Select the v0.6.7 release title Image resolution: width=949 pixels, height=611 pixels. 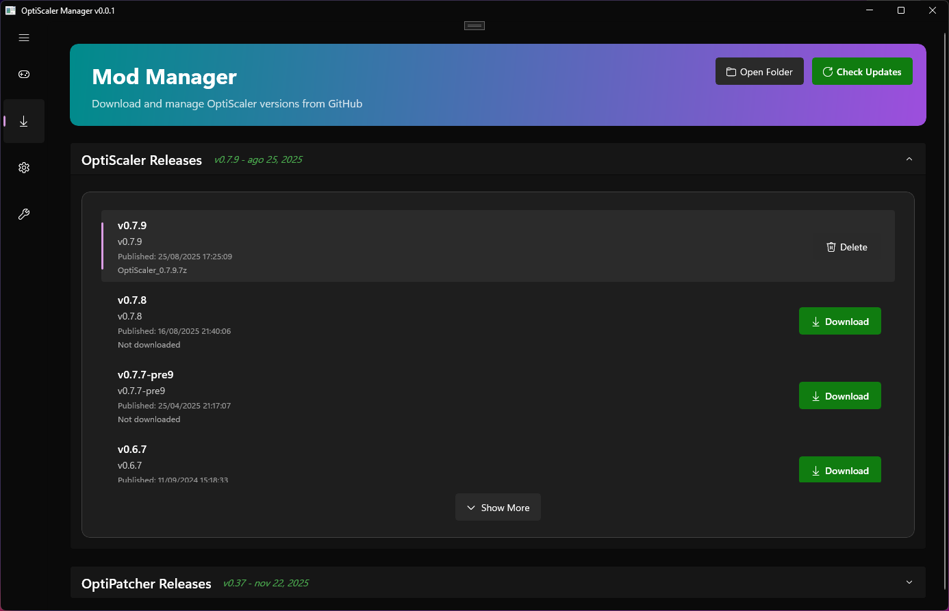(x=132, y=450)
